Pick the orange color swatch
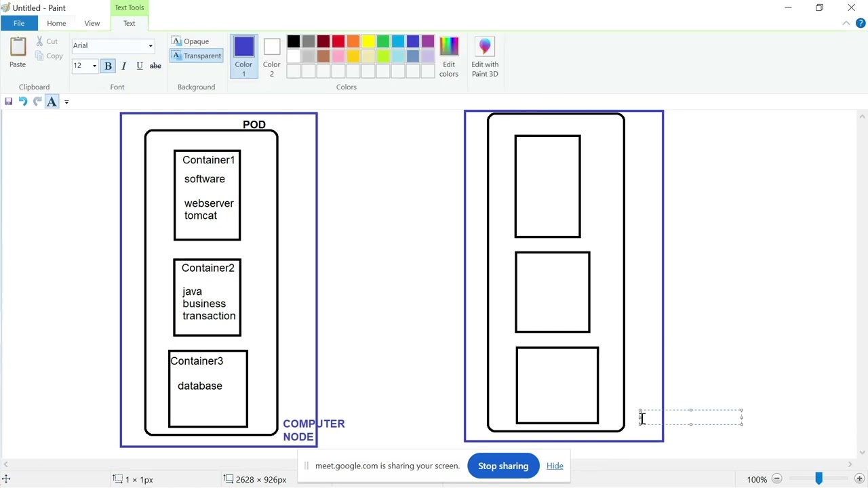The image size is (868, 488). [x=353, y=42]
